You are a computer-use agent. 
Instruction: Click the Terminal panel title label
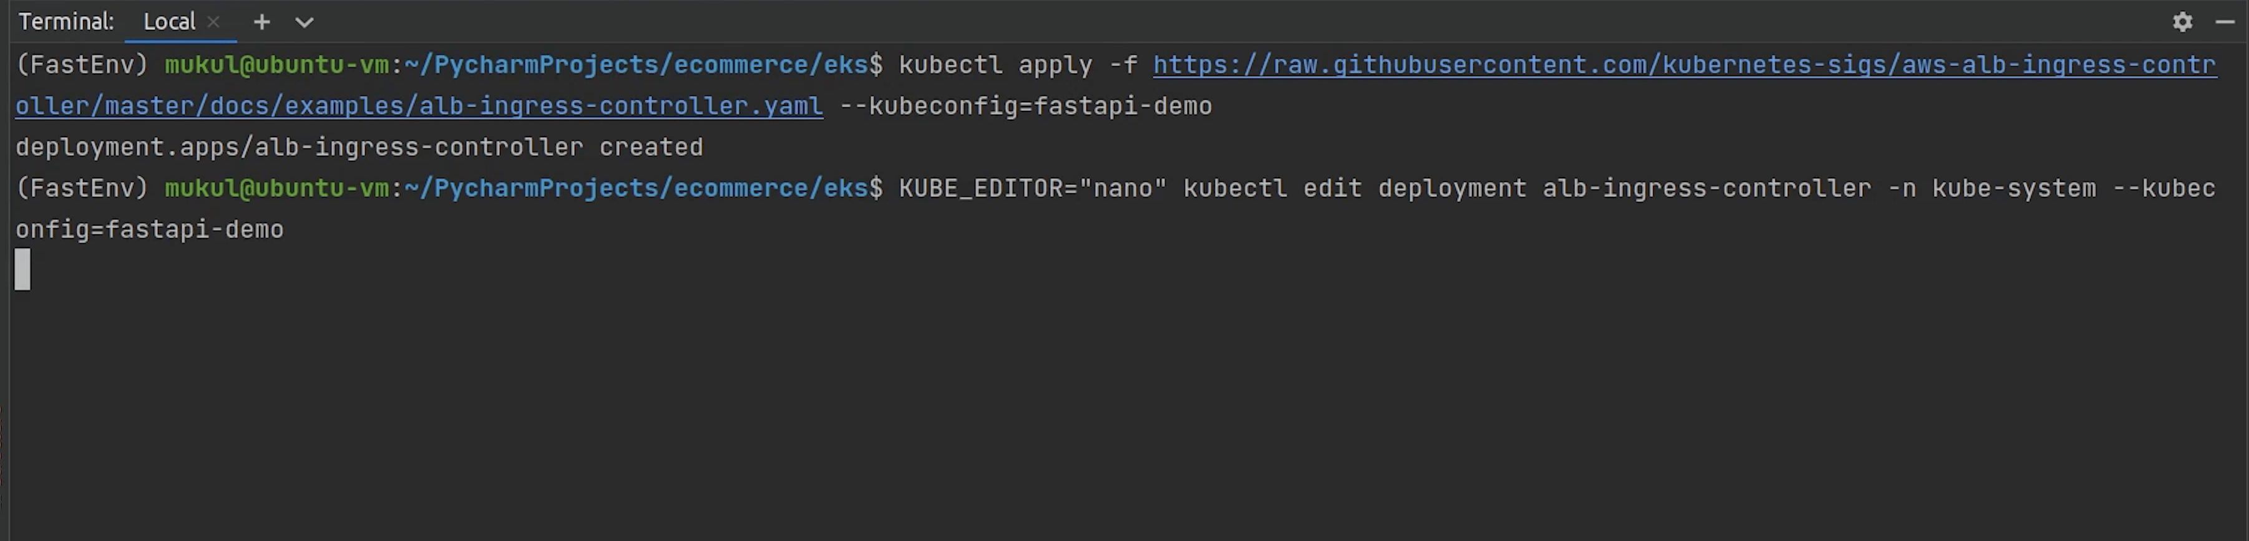(x=66, y=22)
